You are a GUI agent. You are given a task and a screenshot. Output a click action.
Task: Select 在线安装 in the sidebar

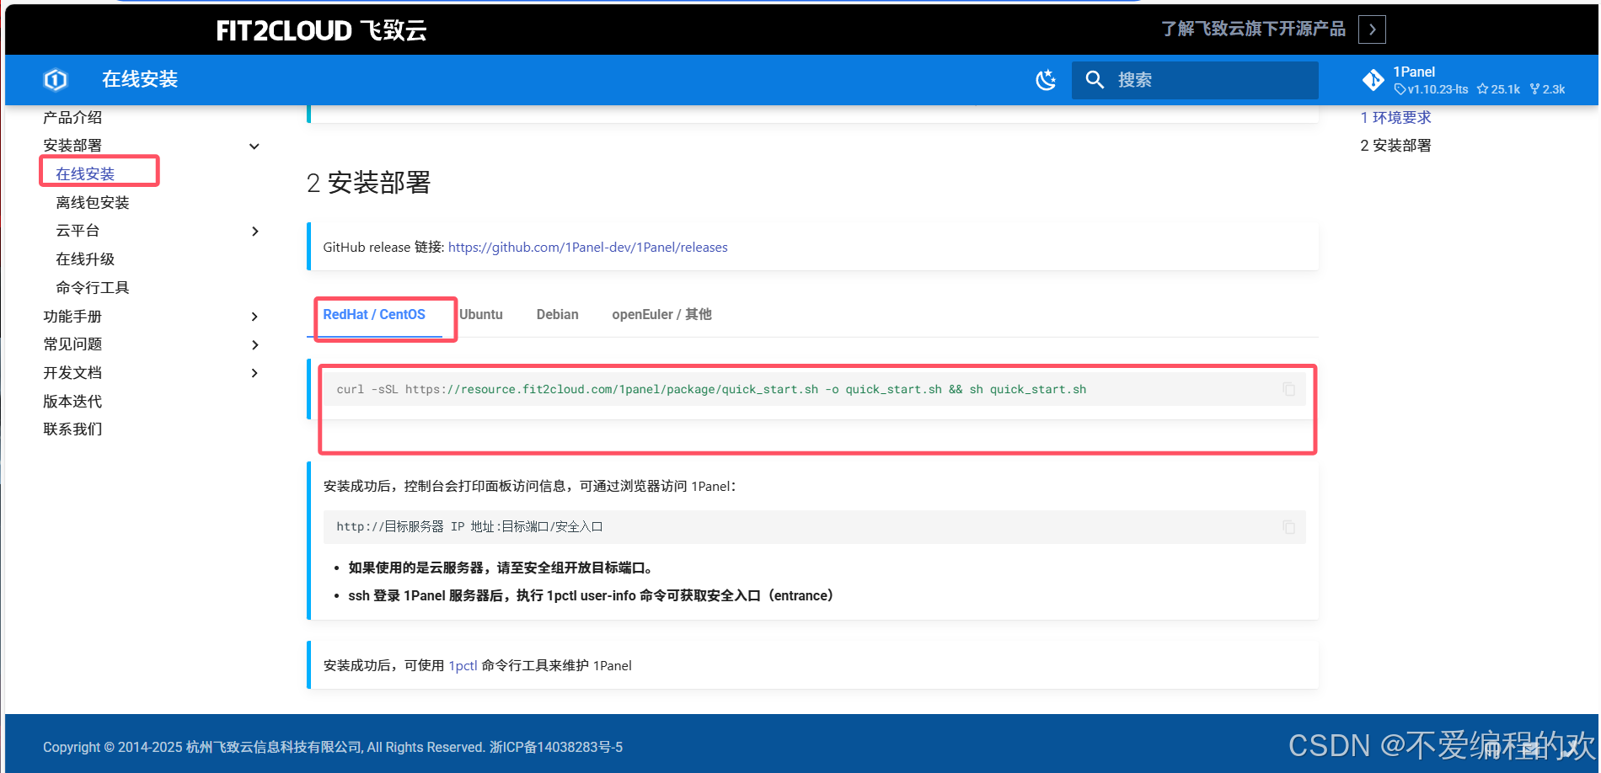tap(85, 174)
